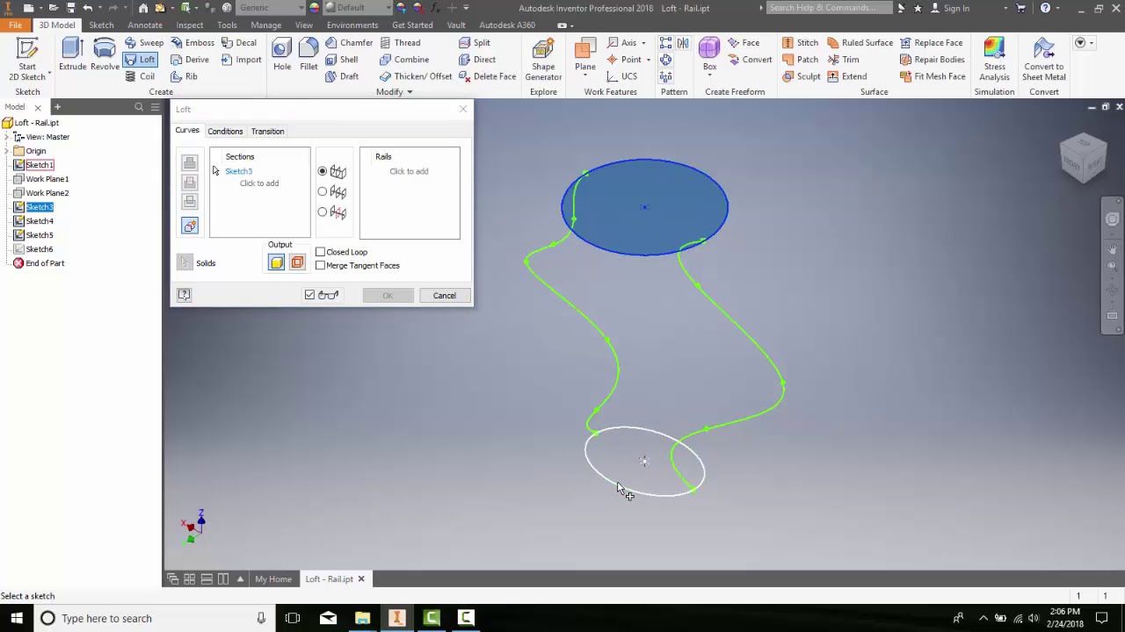The image size is (1125, 632).
Task: Apply the Chamfer tool
Action: pyautogui.click(x=349, y=42)
